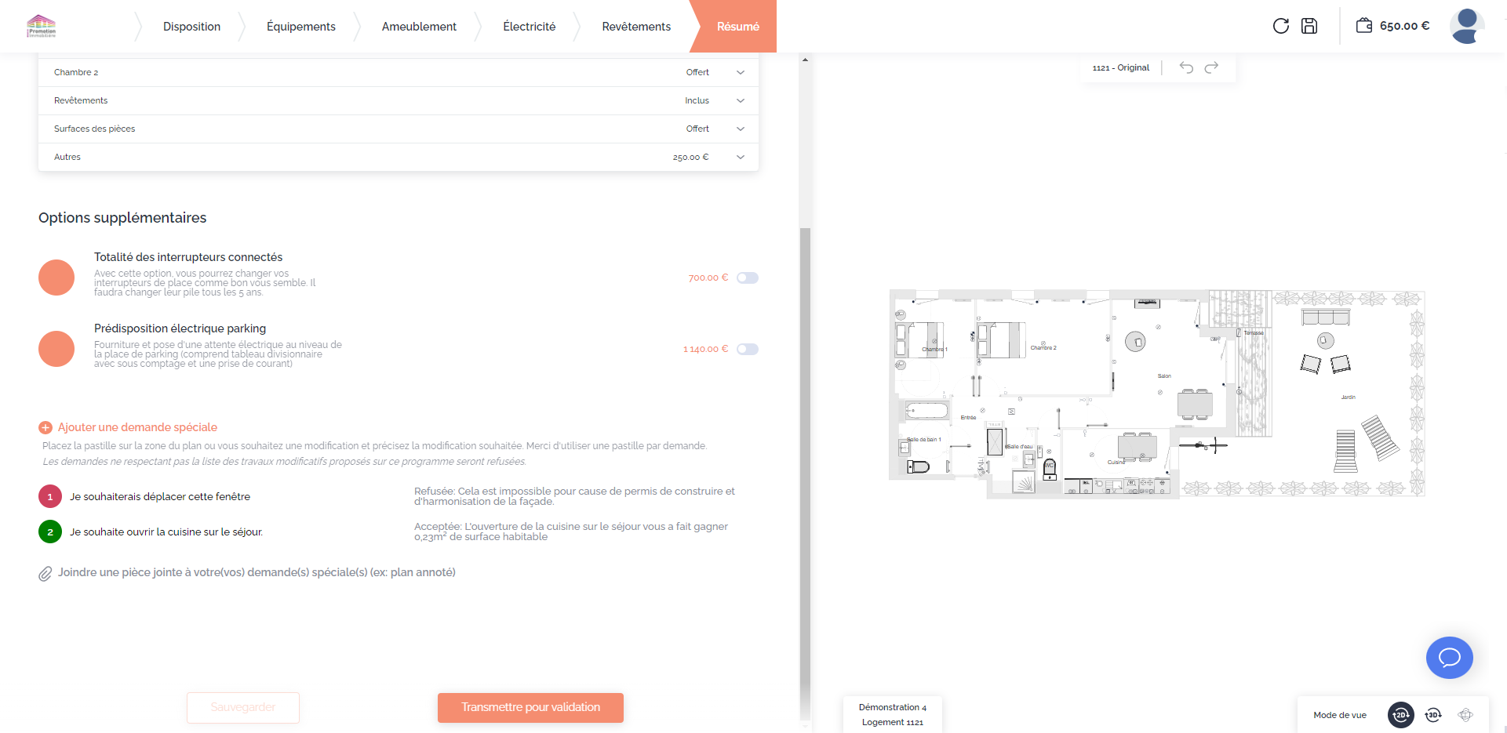The width and height of the screenshot is (1507, 733).
Task: Click the save floppy disk icon
Action: (1309, 26)
